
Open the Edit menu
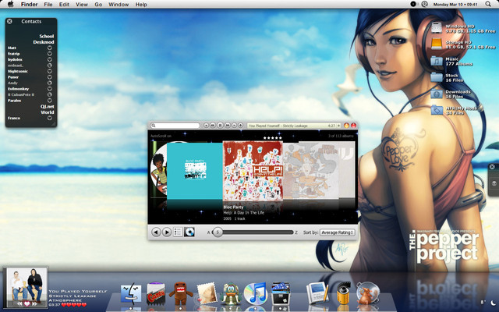pyautogui.click(x=64, y=5)
